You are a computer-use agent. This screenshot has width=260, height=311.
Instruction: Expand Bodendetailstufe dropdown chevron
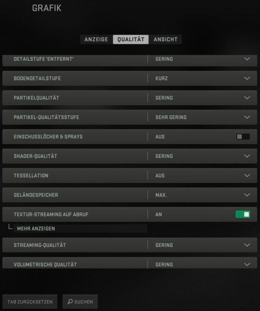247,78
